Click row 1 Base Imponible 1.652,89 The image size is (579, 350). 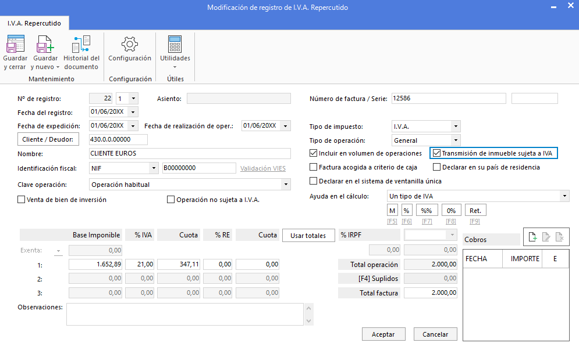pos(95,264)
